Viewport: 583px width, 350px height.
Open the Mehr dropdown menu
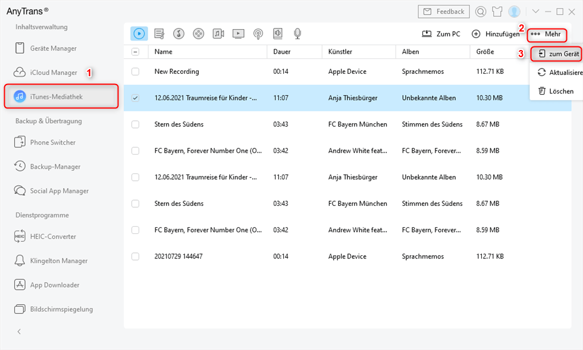546,34
